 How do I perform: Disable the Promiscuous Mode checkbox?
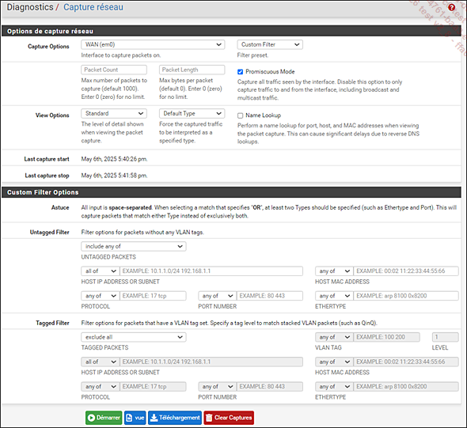[x=240, y=72]
